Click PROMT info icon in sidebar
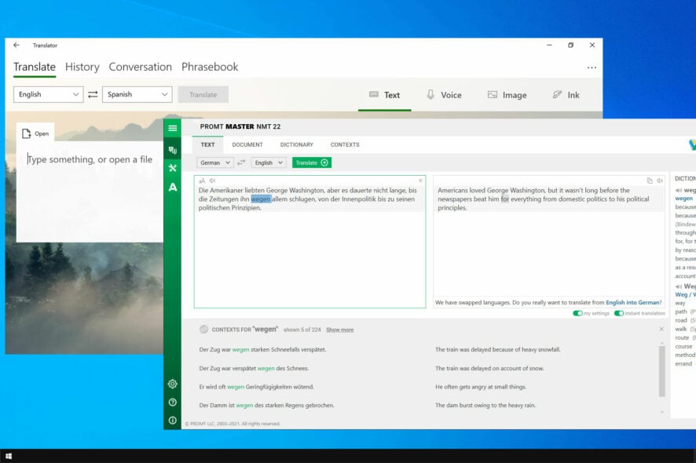 (173, 421)
